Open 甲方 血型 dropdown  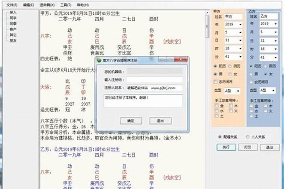pos(238,91)
